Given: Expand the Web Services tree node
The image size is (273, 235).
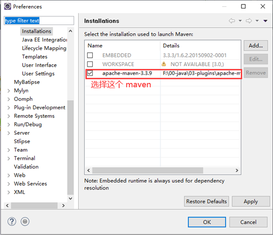Looking at the screenshot, I should 9,184.
